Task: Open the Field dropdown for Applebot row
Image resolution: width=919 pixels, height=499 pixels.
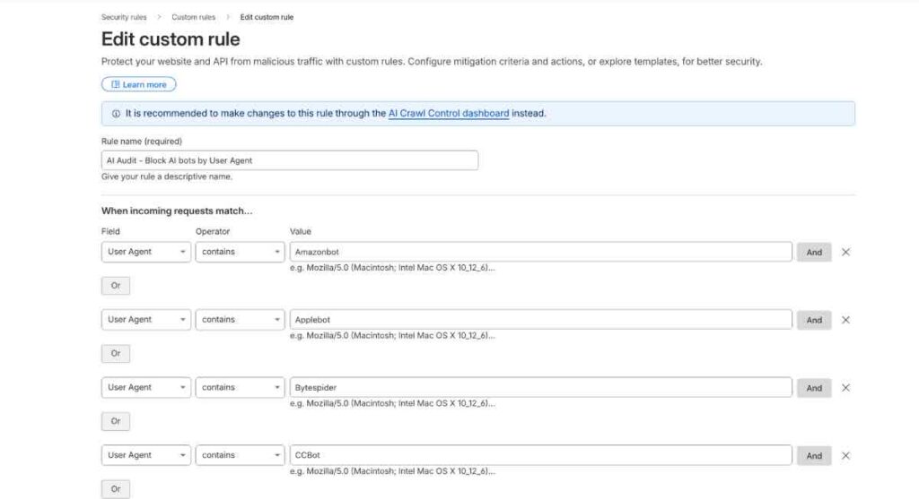Action: click(146, 320)
